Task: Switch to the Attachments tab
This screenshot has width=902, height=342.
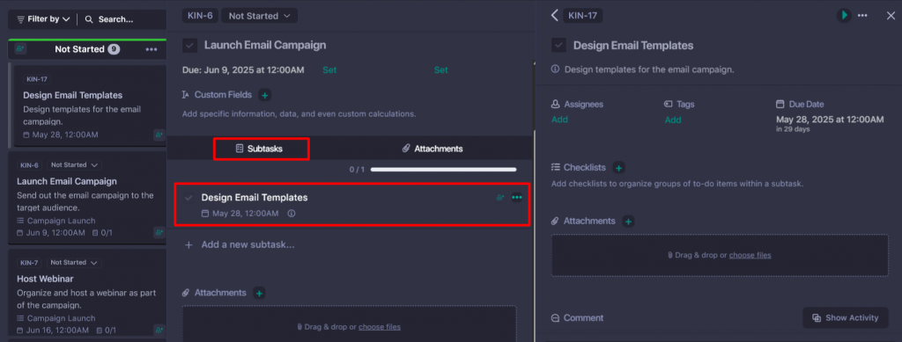Action: [432, 149]
